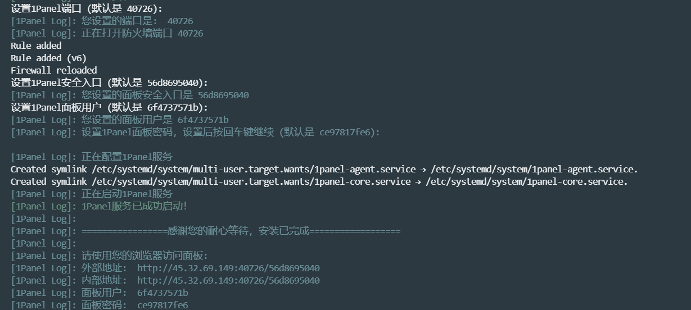Image resolution: width=691 pixels, height=310 pixels.
Task: Click the "Rule added (v6)" line
Action: pyautogui.click(x=48, y=58)
